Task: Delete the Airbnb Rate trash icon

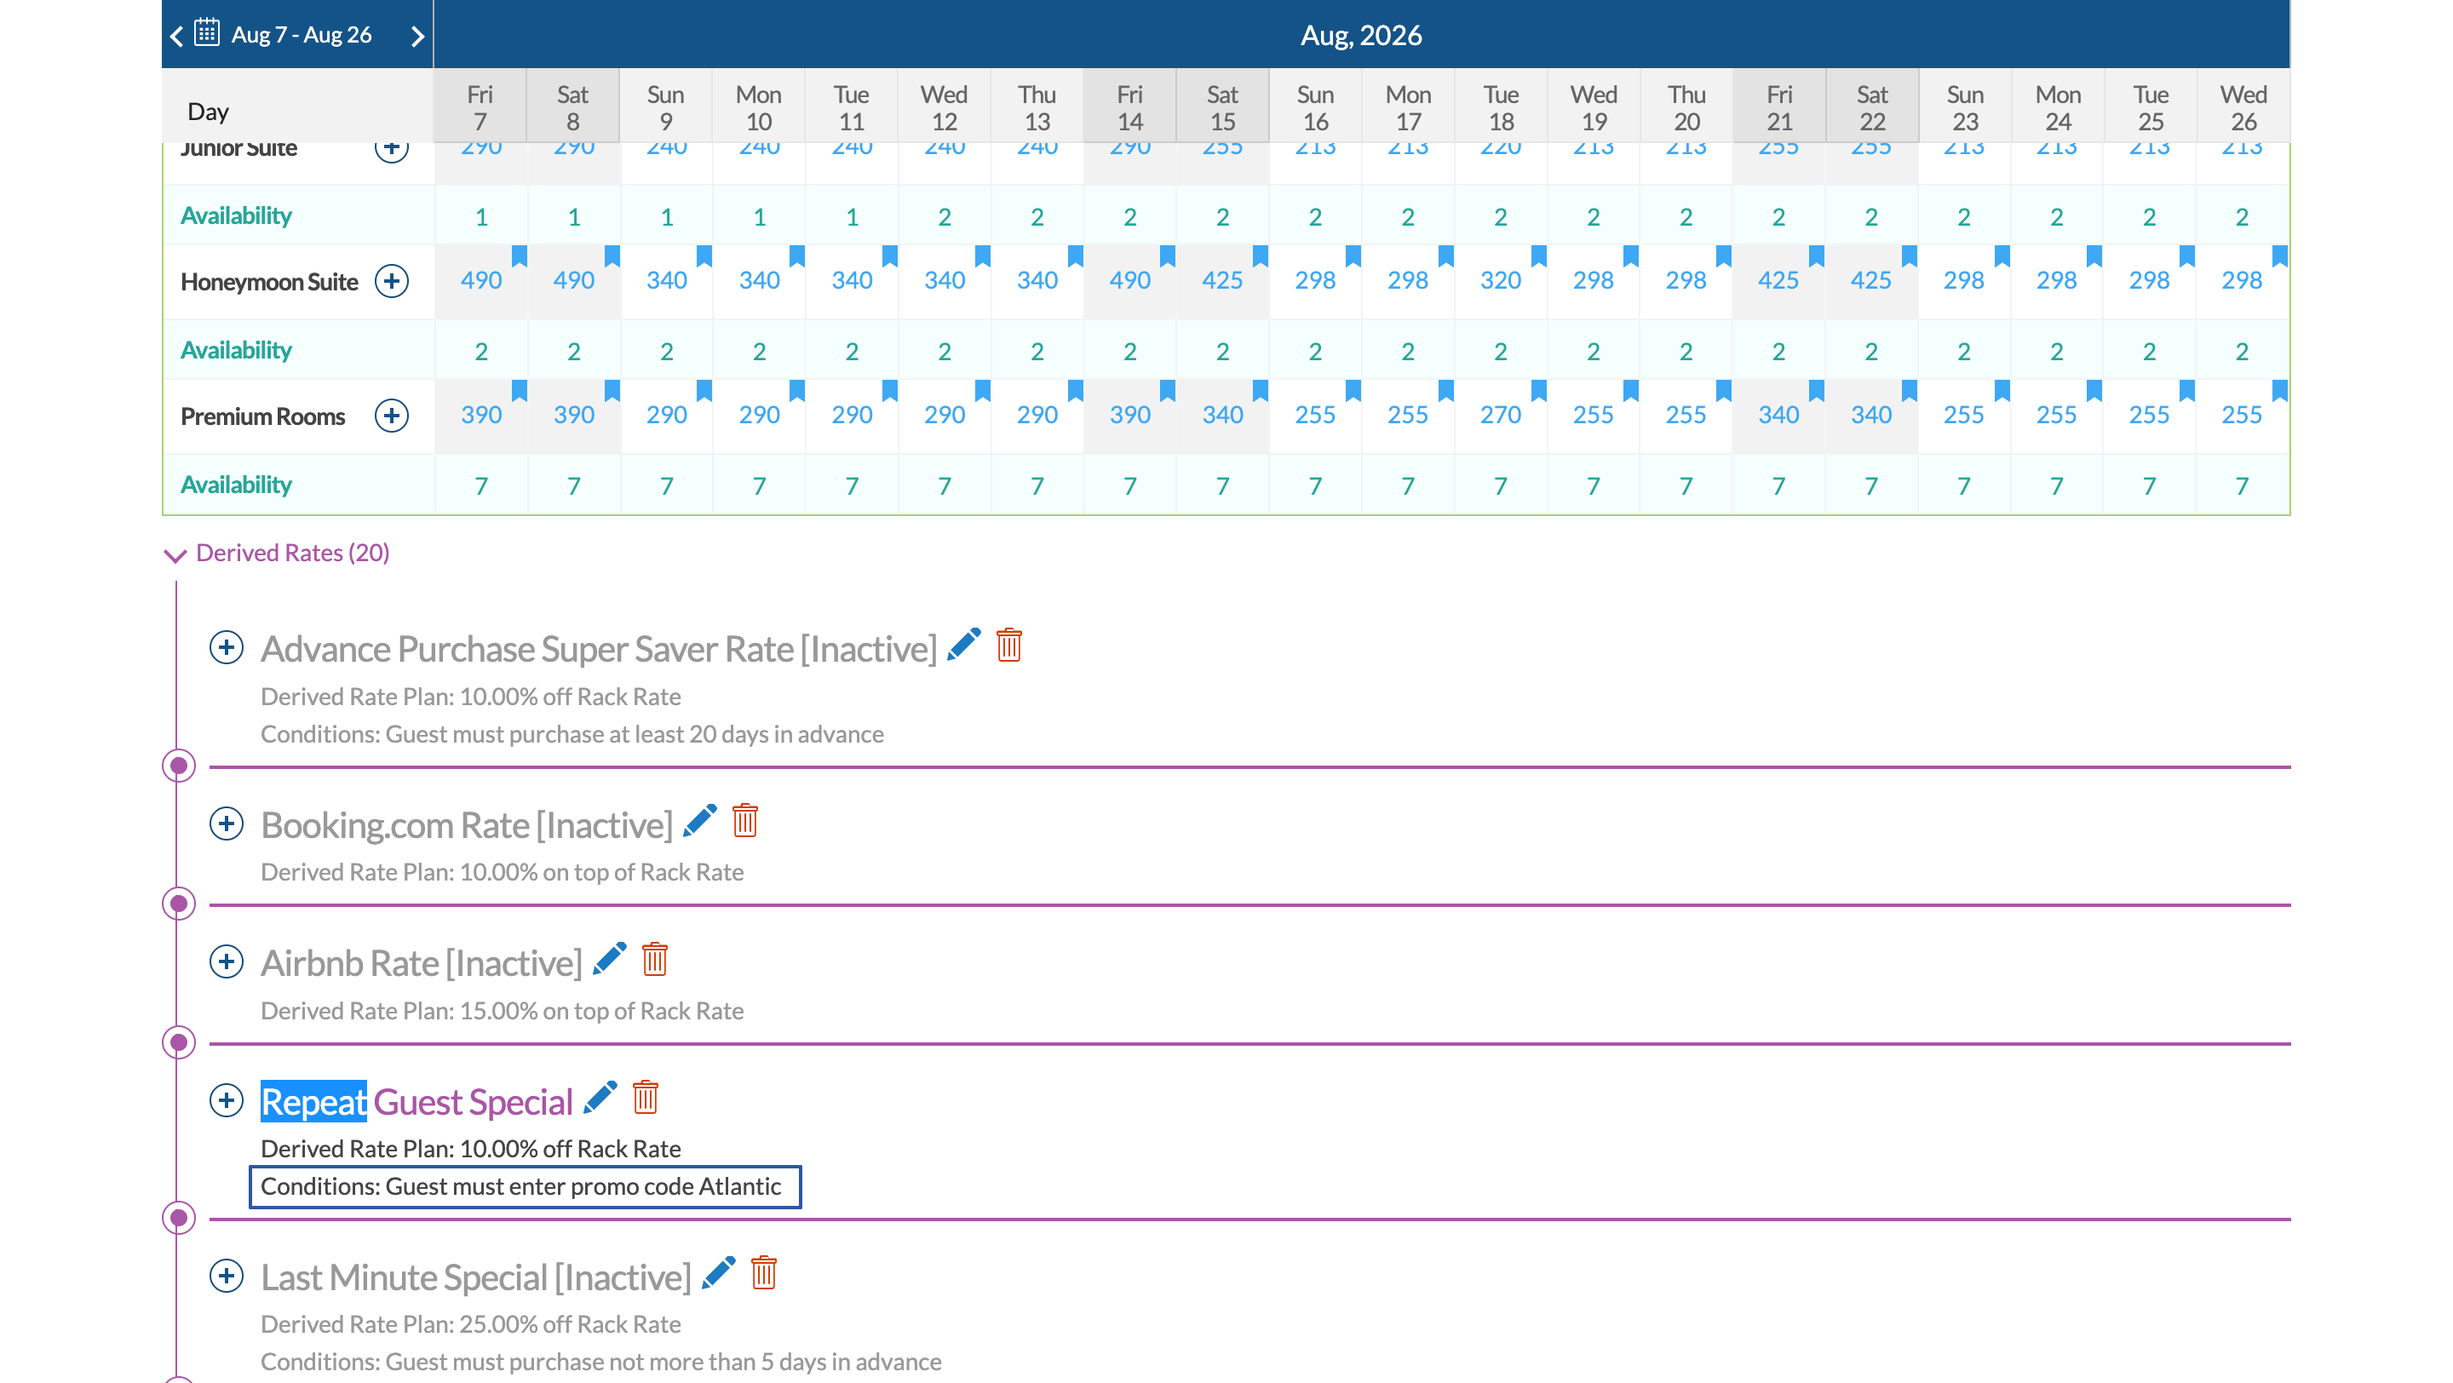Action: 655,959
